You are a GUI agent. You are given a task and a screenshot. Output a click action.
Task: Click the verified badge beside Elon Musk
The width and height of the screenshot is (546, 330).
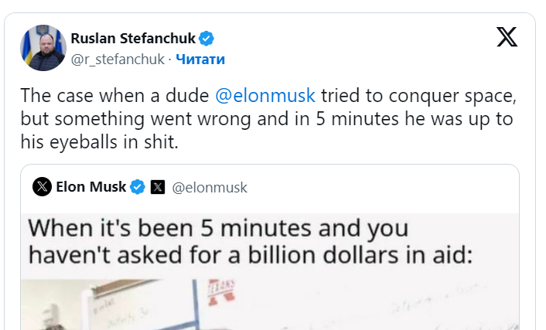(138, 186)
